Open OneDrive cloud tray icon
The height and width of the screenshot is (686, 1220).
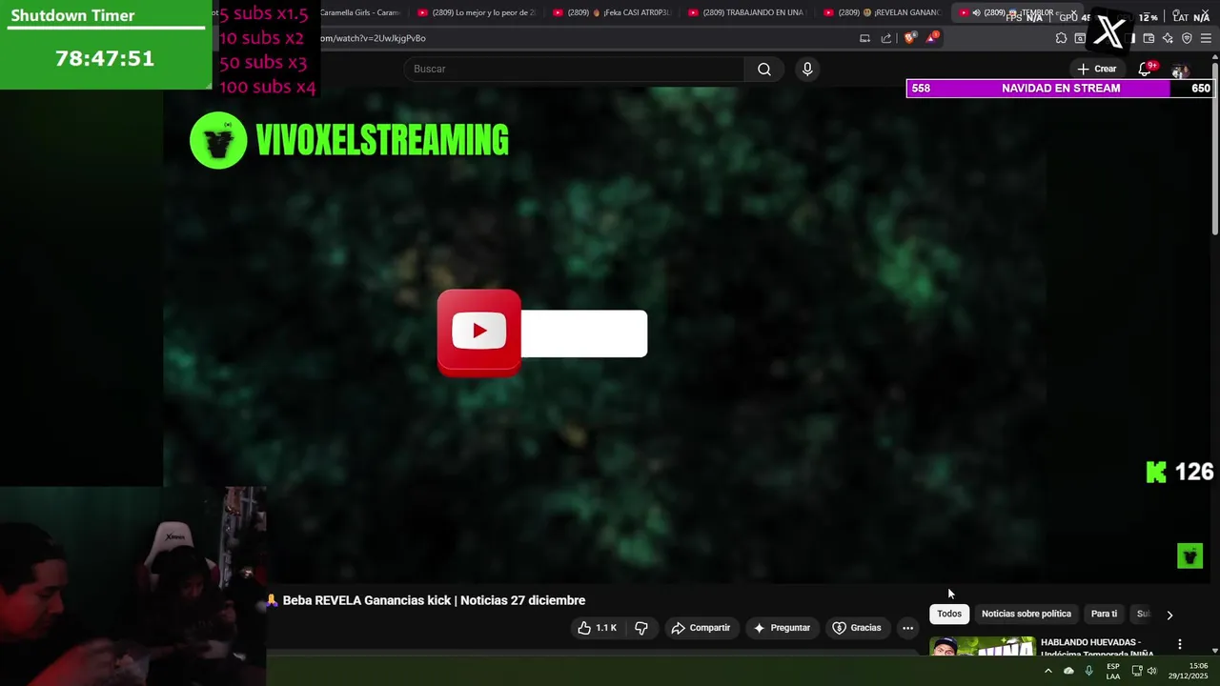coord(1068,671)
